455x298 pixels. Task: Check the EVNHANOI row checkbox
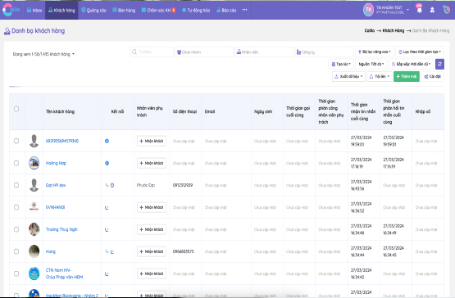coord(16,207)
